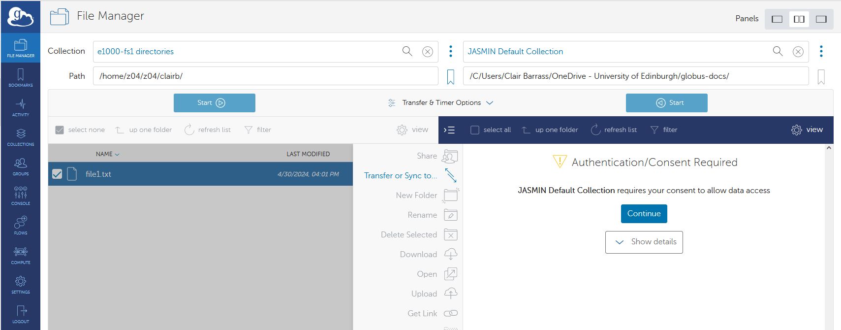Switch to single panel layout

[x=777, y=19]
